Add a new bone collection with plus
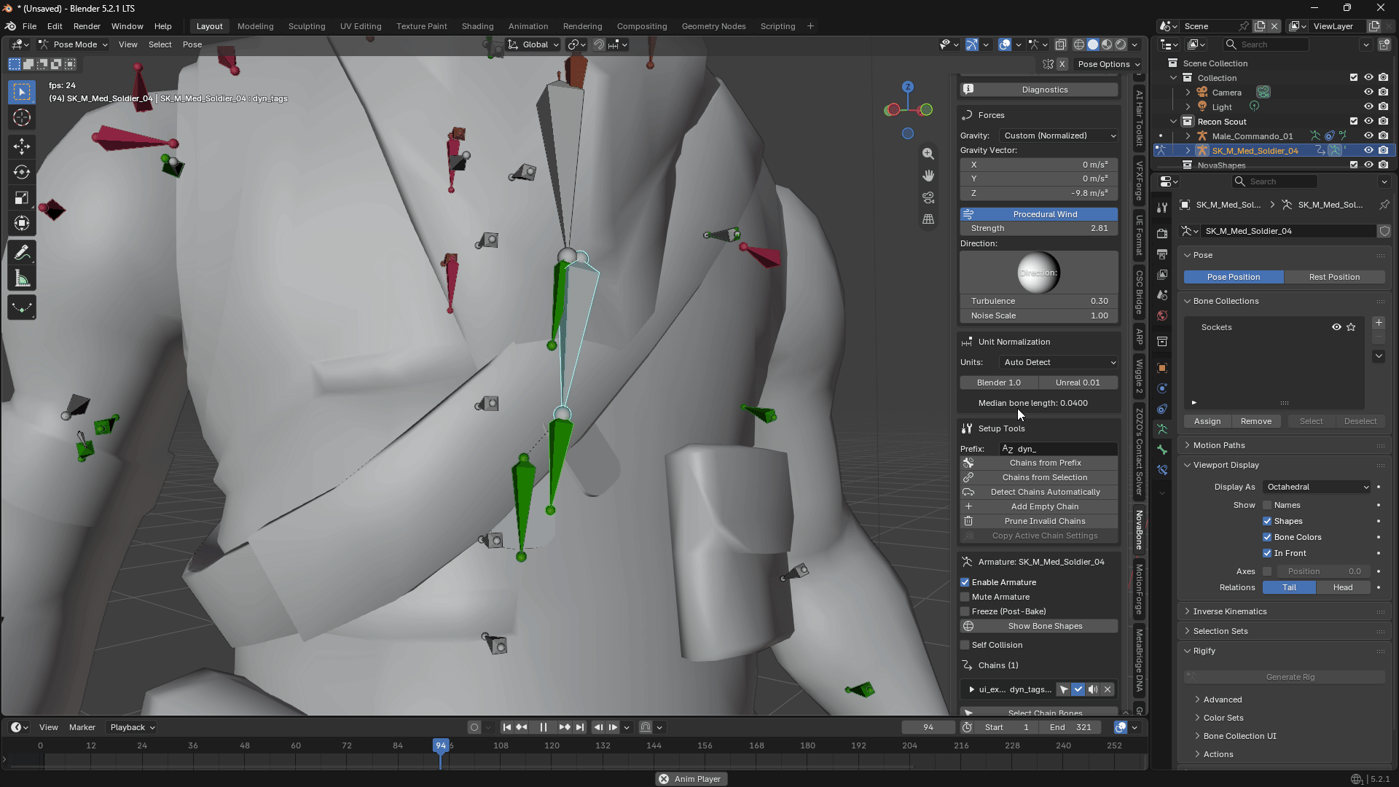Viewport: 1399px width, 787px height. 1379,323
